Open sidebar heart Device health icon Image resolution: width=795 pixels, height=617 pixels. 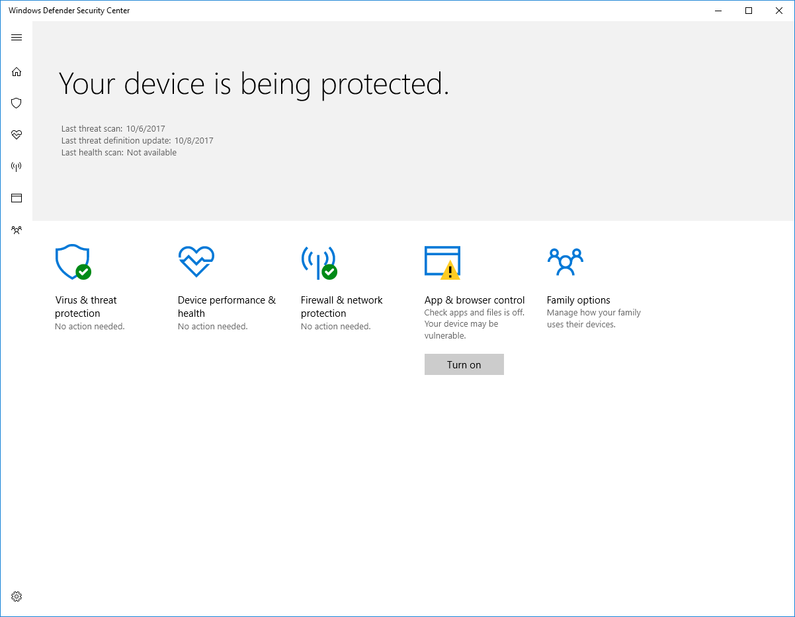click(17, 135)
